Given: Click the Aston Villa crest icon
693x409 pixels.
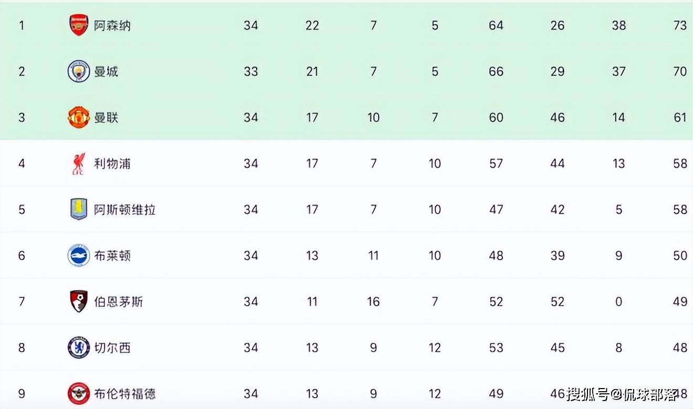Looking at the screenshot, I should tap(79, 210).
